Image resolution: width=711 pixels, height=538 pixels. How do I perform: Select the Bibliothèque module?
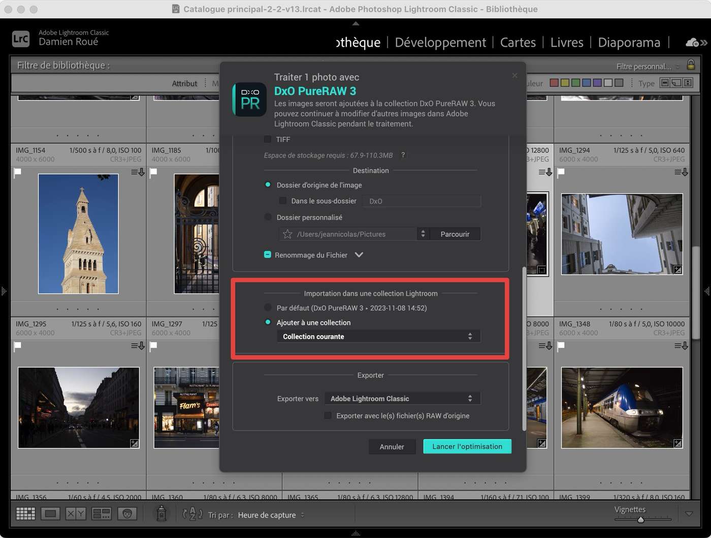(x=358, y=43)
